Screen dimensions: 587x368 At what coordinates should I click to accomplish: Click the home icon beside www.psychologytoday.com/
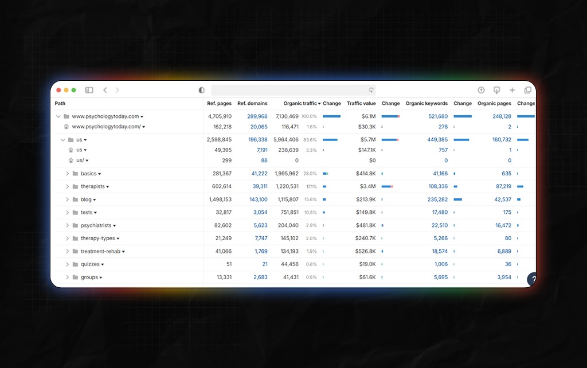click(x=66, y=127)
